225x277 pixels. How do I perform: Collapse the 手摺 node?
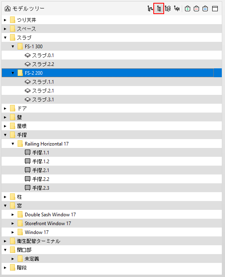(x=5, y=135)
